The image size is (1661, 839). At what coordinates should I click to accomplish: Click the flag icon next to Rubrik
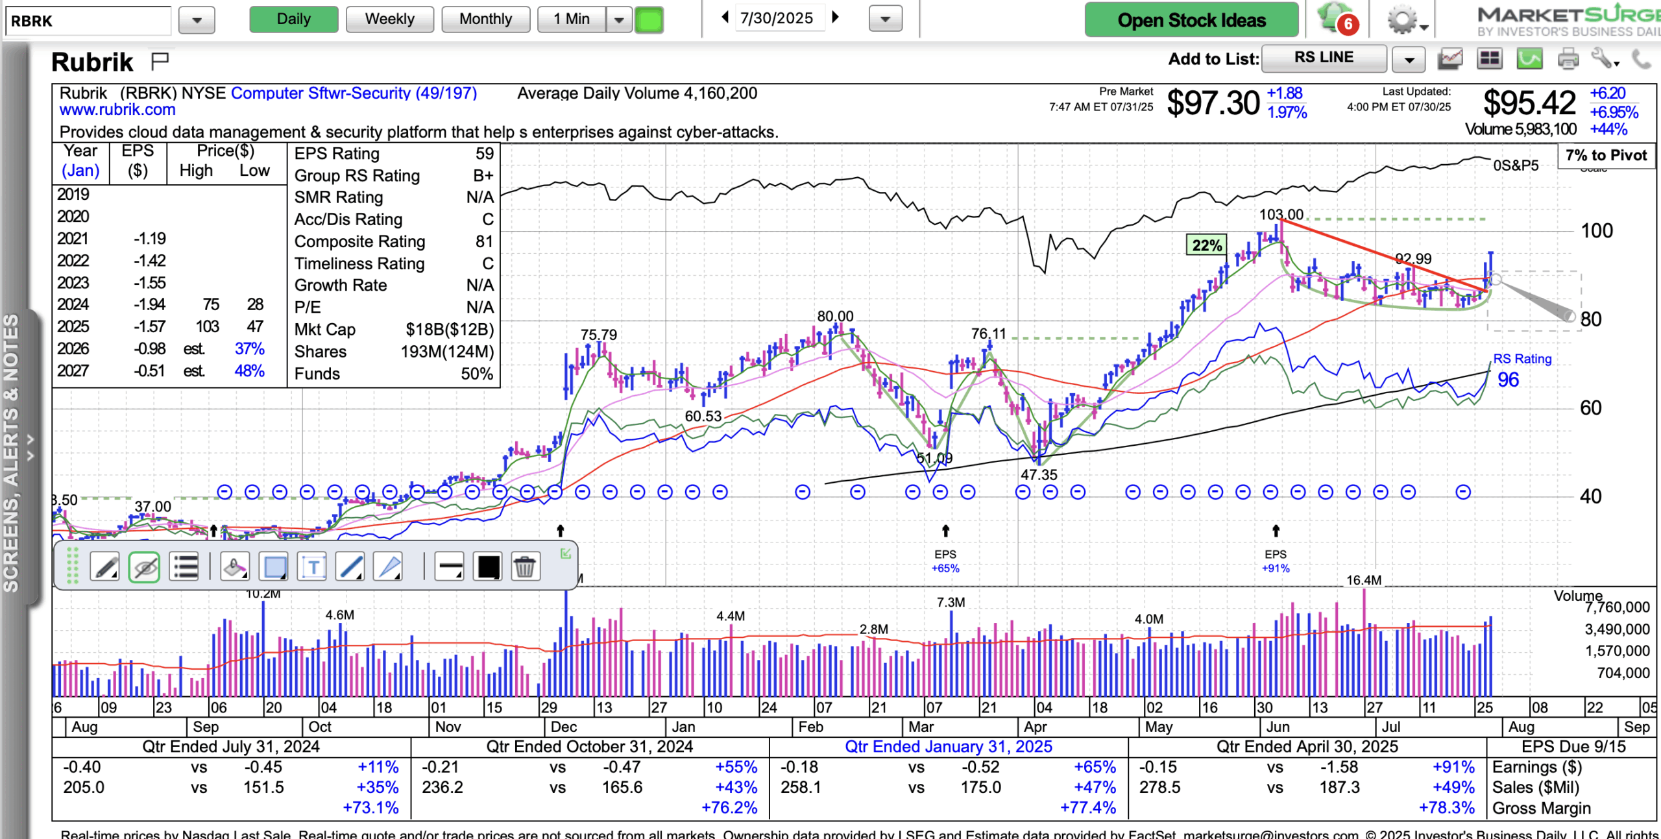(x=160, y=61)
